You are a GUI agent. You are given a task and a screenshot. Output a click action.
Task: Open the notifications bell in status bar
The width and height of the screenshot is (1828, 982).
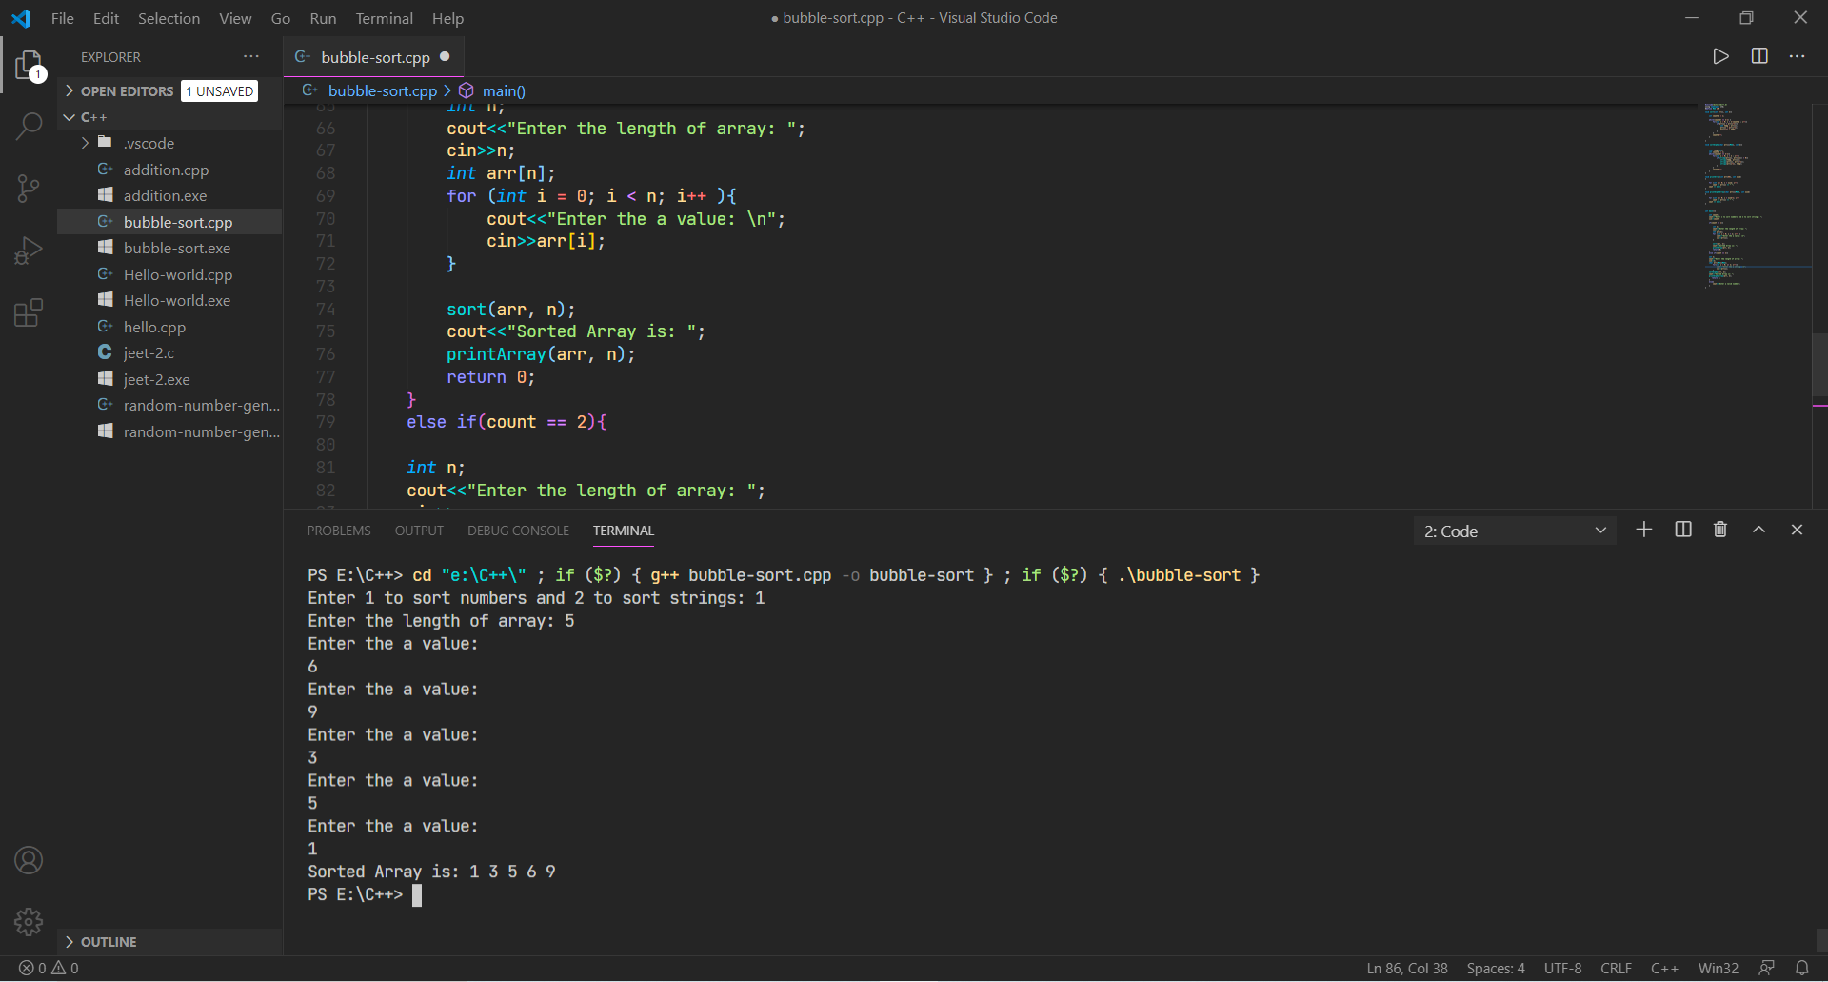tap(1801, 968)
